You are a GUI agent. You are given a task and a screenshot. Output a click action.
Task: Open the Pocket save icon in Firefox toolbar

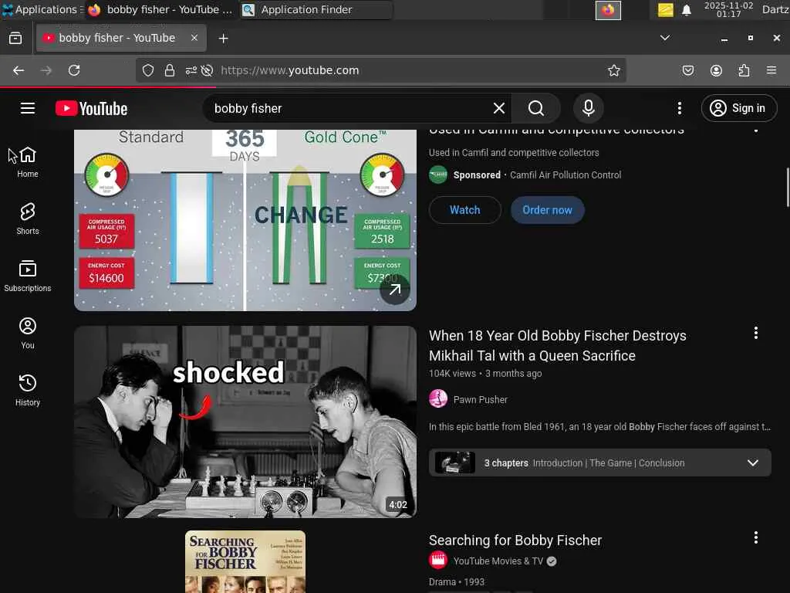click(687, 70)
